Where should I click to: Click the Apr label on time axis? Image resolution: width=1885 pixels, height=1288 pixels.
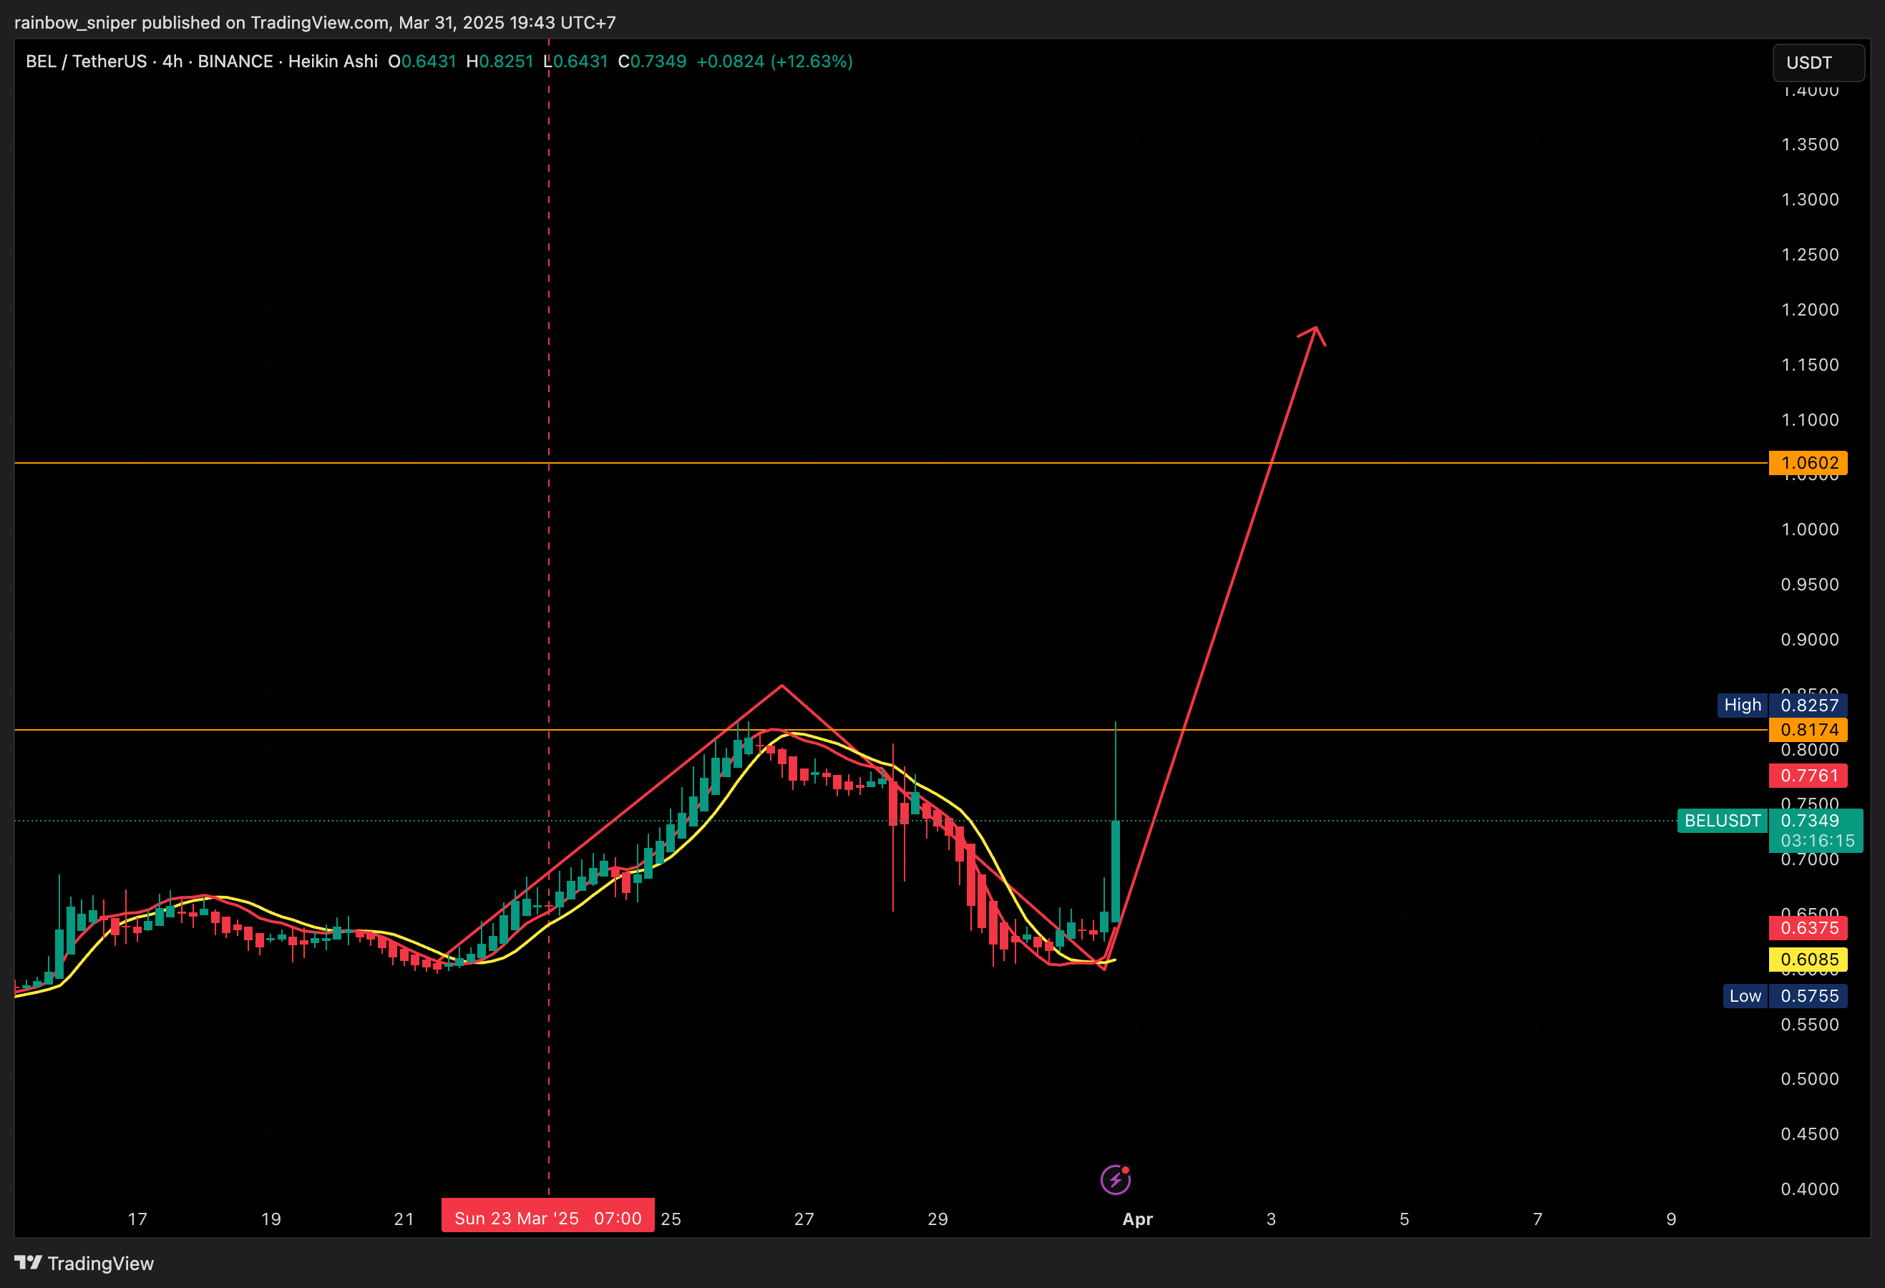(x=1137, y=1219)
